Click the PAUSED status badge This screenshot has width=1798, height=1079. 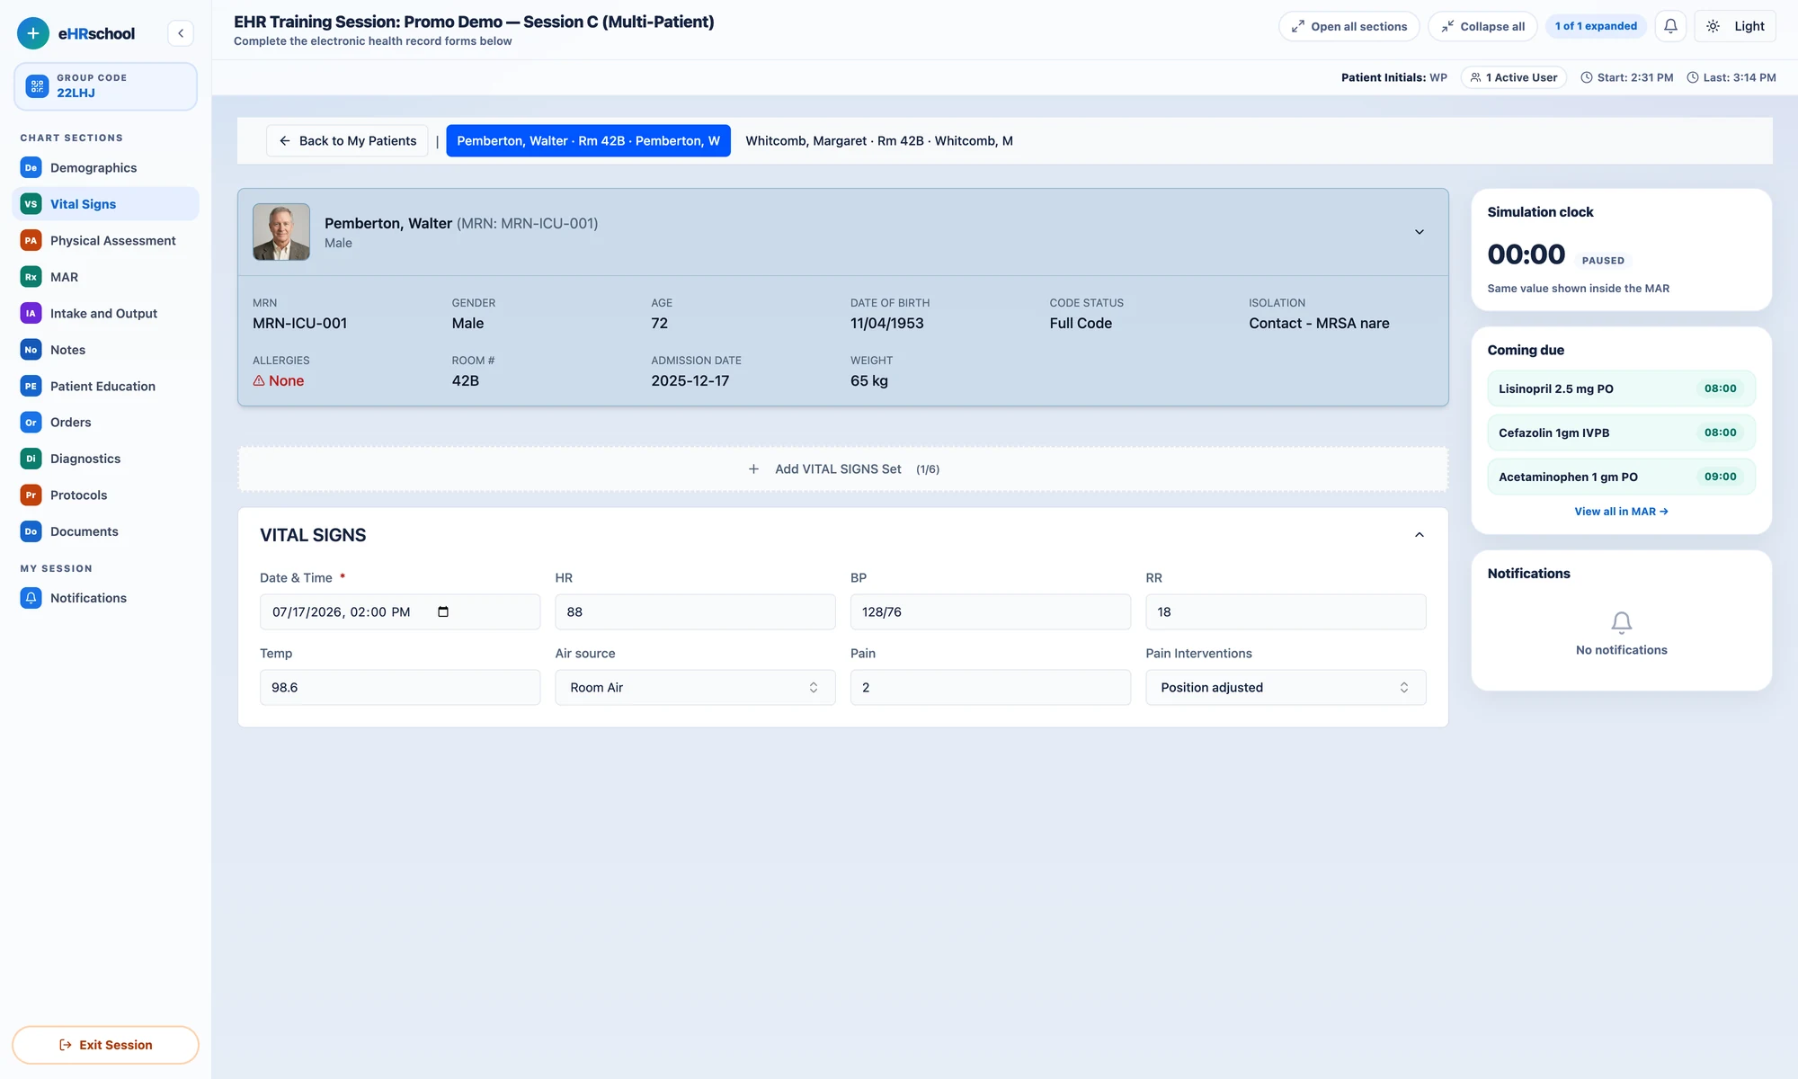[x=1603, y=261]
